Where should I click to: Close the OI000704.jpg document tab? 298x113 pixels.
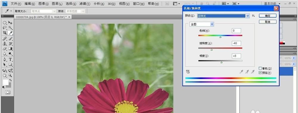click(69, 17)
